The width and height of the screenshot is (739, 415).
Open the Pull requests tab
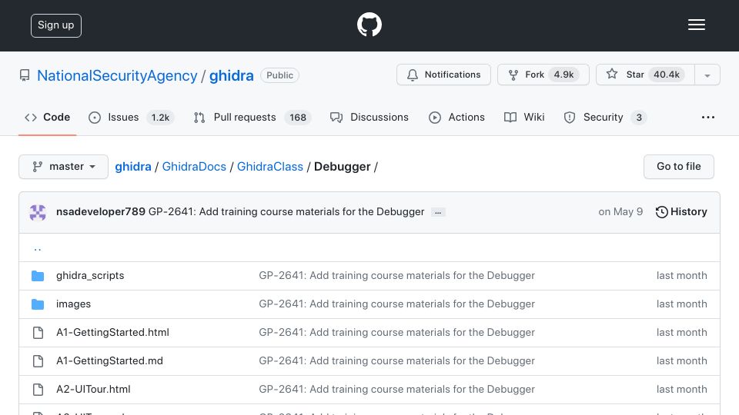pyautogui.click(x=252, y=117)
